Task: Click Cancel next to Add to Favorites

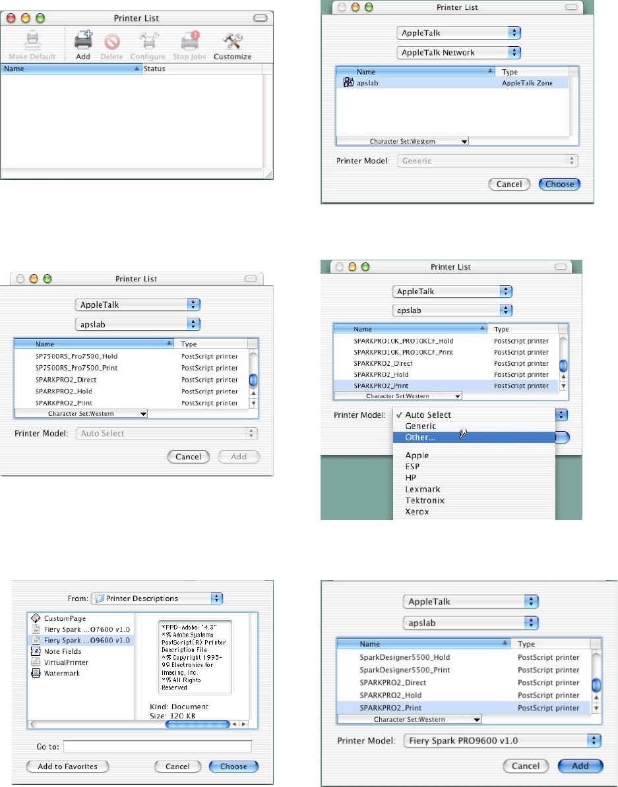Action: point(177,767)
